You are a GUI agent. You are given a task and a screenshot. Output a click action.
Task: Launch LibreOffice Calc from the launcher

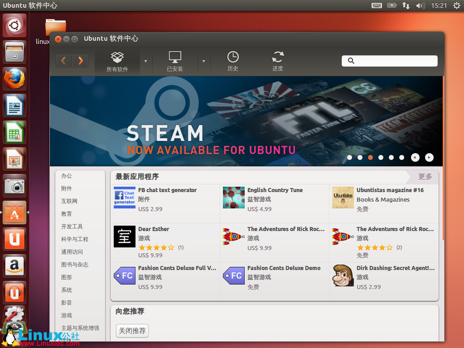tap(14, 132)
